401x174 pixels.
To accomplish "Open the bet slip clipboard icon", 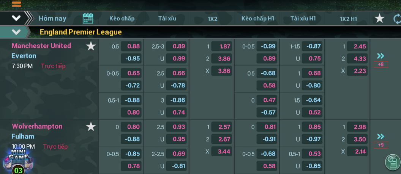I will (391, 162).
